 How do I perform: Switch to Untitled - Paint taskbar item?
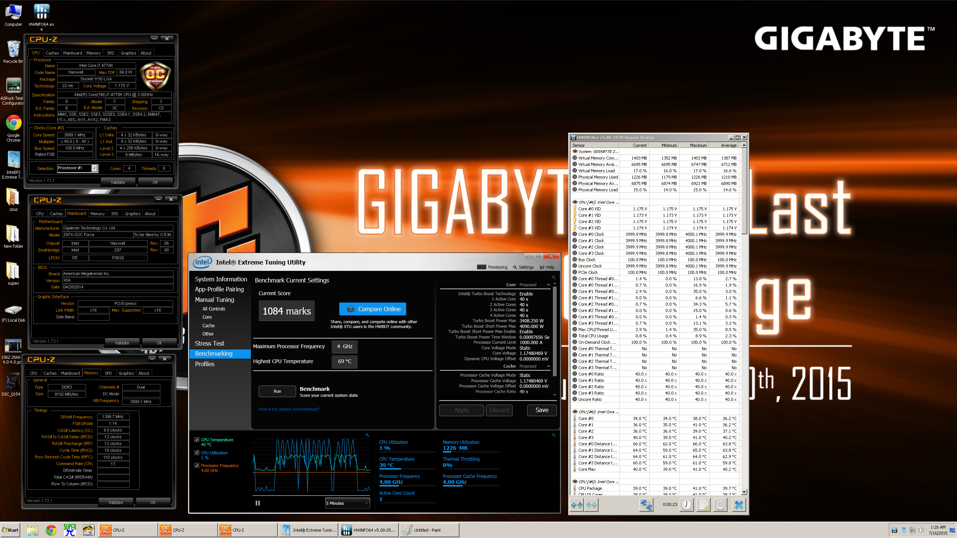429,530
